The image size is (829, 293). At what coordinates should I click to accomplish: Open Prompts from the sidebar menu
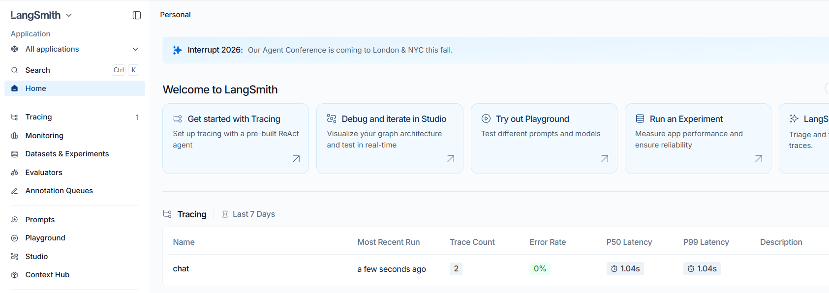75,220
